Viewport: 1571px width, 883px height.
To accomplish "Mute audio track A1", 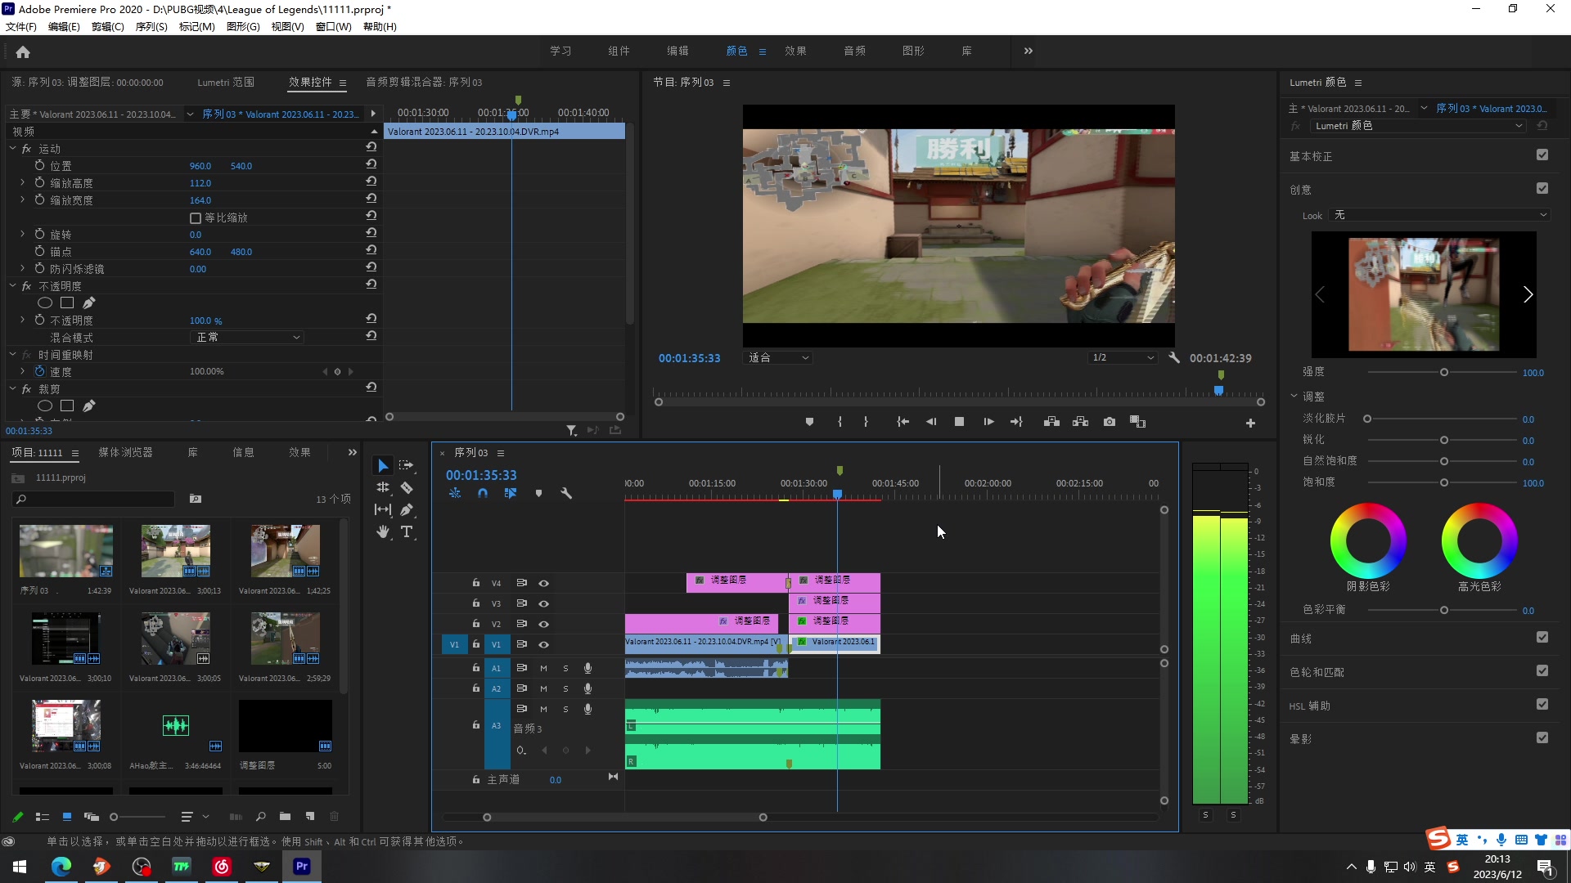I will (543, 668).
